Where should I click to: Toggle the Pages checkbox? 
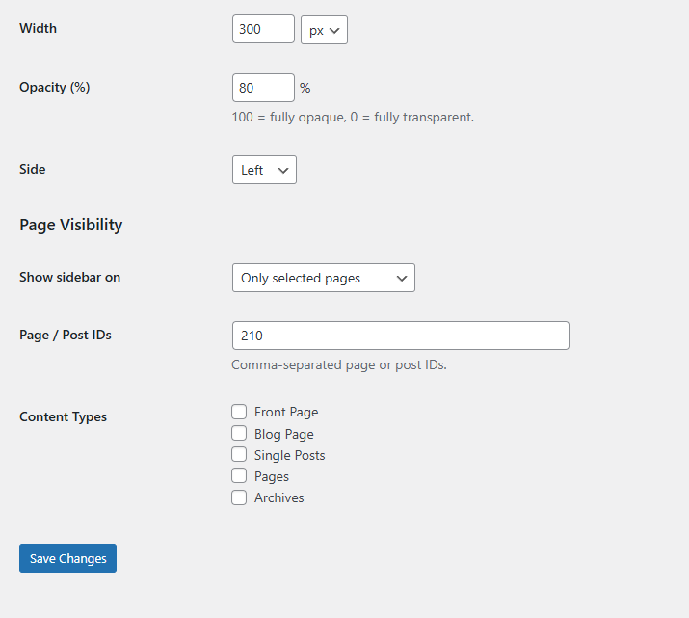tap(239, 476)
